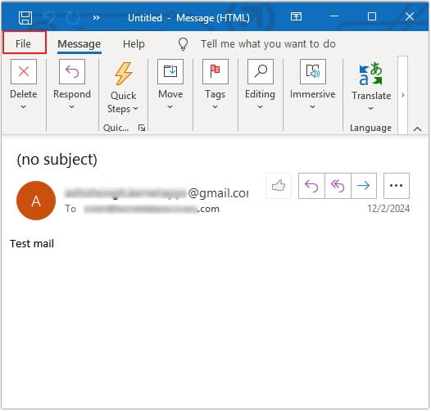Open the Quick Steps dropdown arrow
Viewport: 431px width, 411px height.
[135, 109]
